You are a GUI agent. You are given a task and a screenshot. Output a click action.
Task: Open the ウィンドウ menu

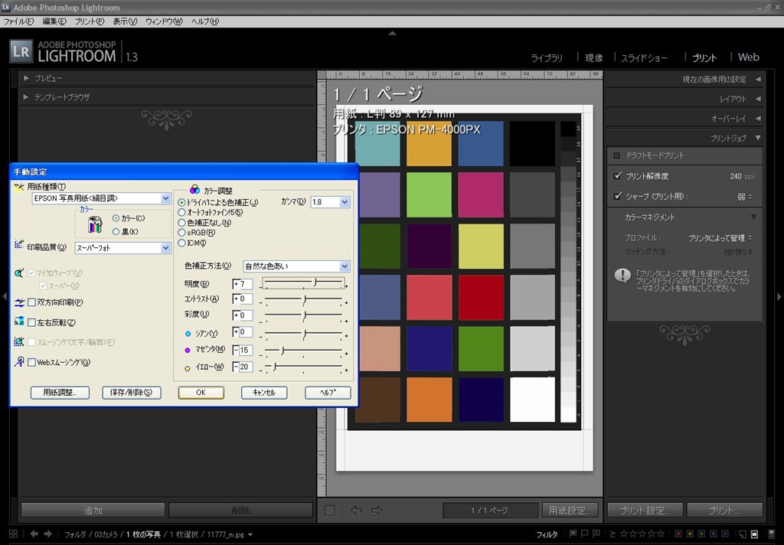click(x=164, y=21)
